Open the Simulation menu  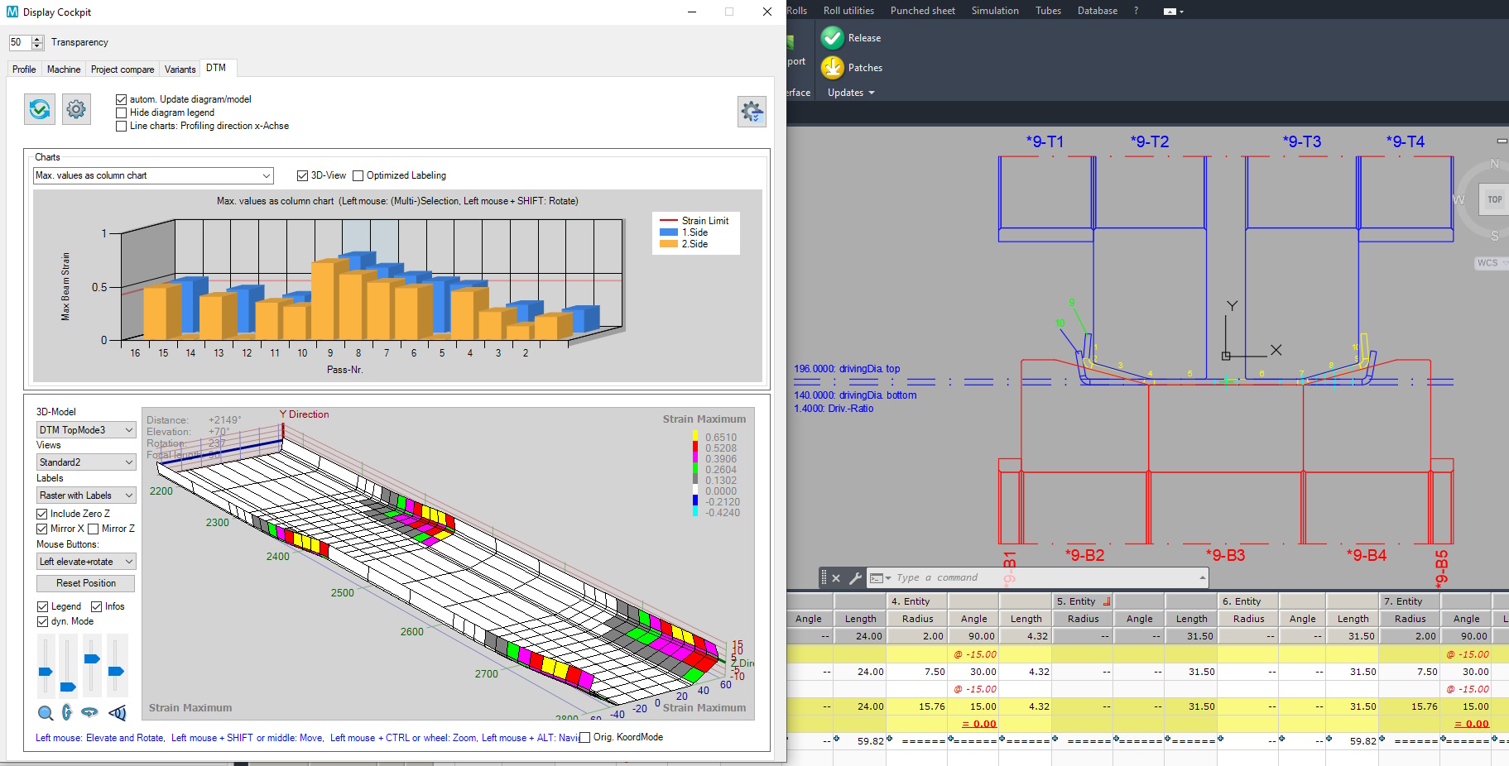tap(994, 11)
